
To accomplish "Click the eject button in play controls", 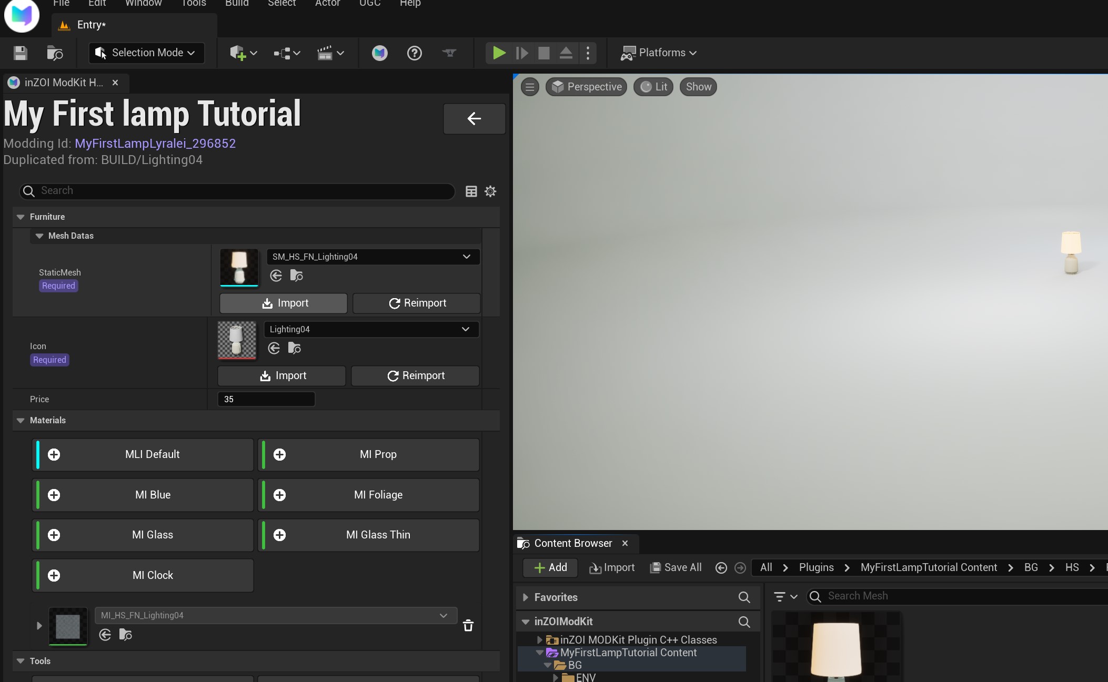I will point(566,53).
